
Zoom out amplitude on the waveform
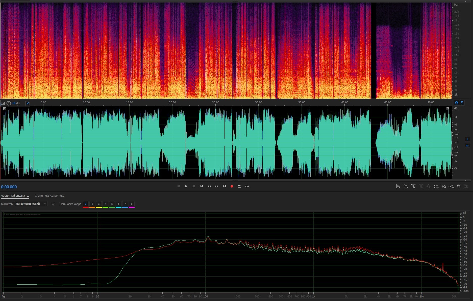coord(406,187)
